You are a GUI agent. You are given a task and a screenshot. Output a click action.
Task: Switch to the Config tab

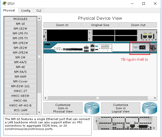26,11
